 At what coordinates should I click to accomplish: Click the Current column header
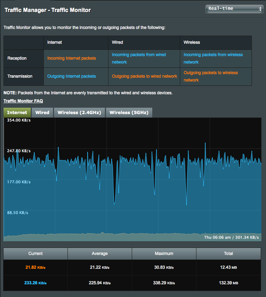(35, 254)
